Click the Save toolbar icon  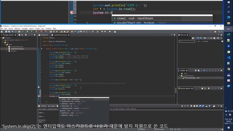click(6, 32)
